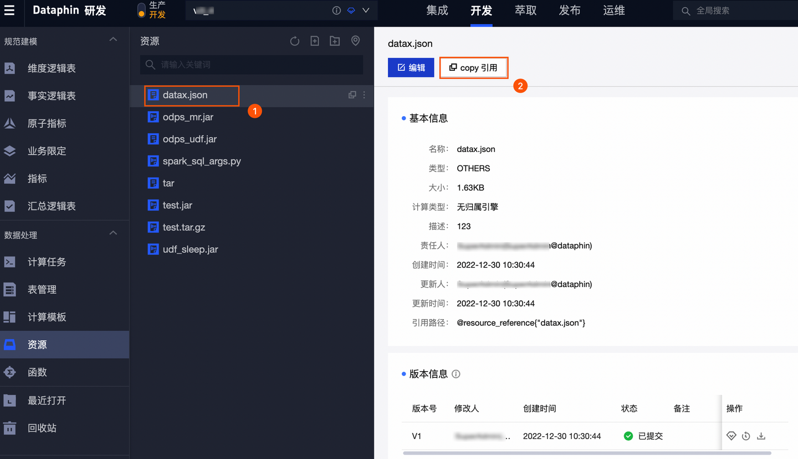798x459 pixels.
Task: Download version V1 of datax.json
Action: pyautogui.click(x=761, y=436)
